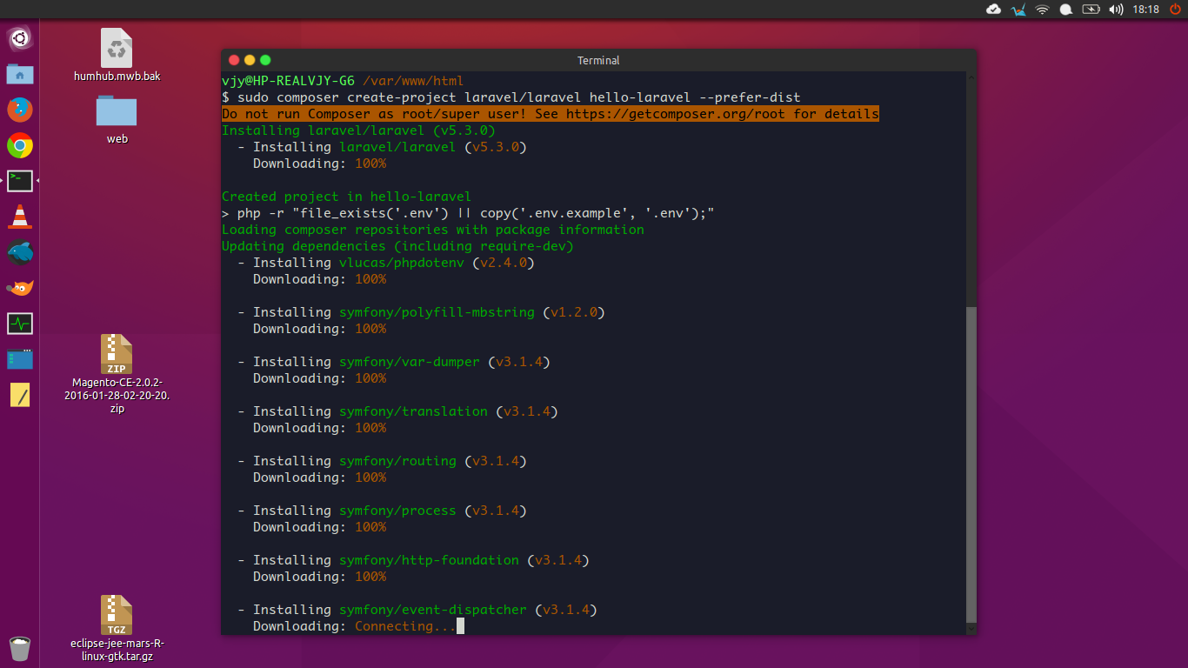
Task: Click the '/var/www/html' path in the prompt
Action: click(413, 81)
